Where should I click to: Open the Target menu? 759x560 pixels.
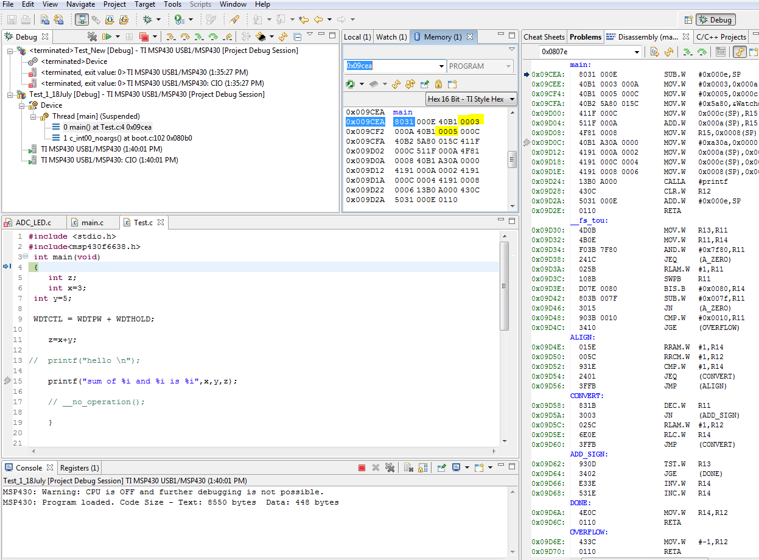pyautogui.click(x=145, y=4)
